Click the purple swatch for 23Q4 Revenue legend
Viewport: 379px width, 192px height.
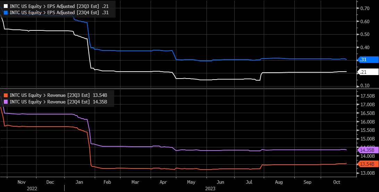6,102
